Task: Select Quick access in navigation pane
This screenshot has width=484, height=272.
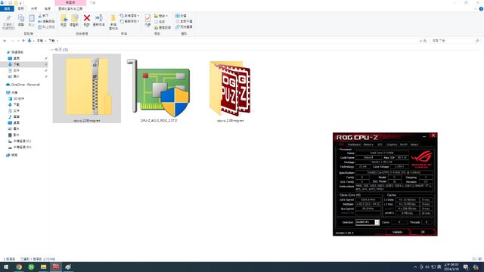Action: point(15,52)
